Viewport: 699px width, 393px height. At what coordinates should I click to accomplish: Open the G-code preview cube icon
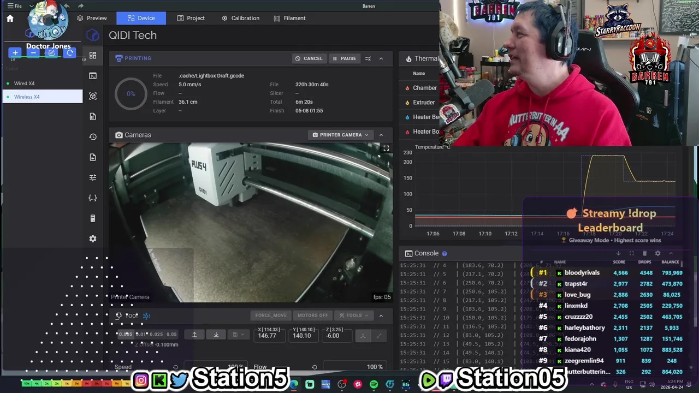(x=93, y=96)
